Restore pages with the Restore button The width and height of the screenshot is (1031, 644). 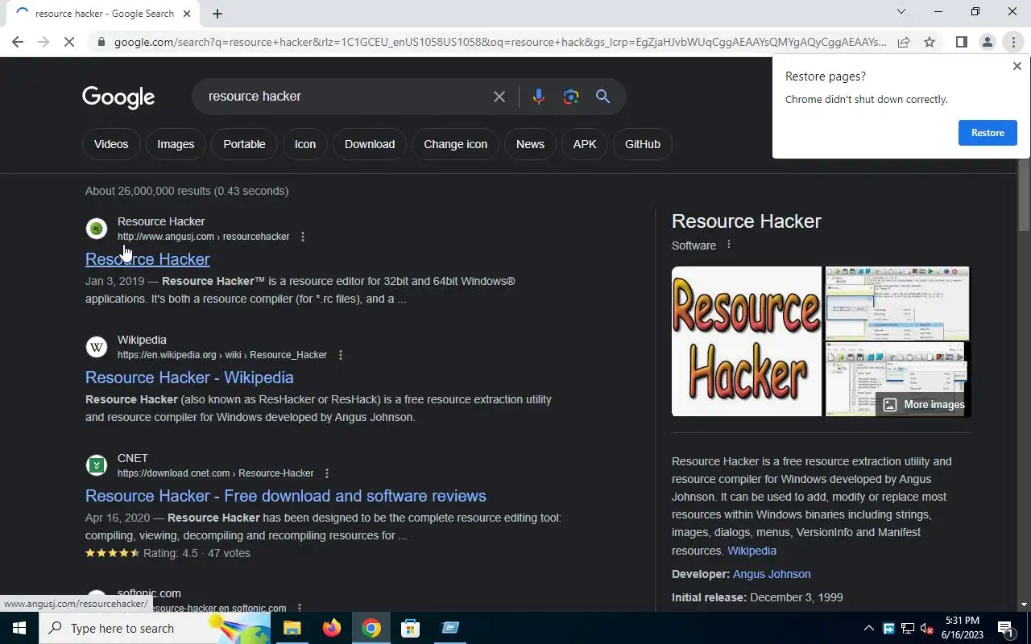coord(988,133)
